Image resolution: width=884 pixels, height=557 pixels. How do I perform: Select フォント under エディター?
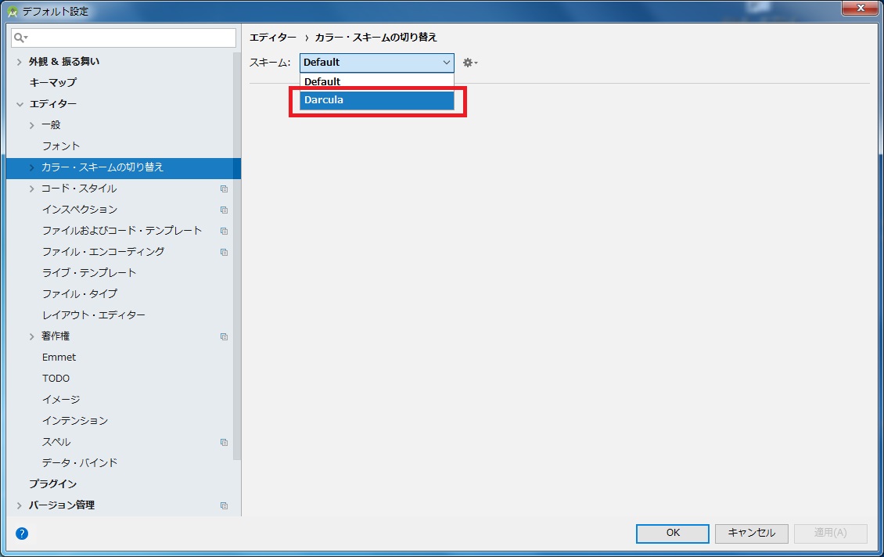click(61, 146)
